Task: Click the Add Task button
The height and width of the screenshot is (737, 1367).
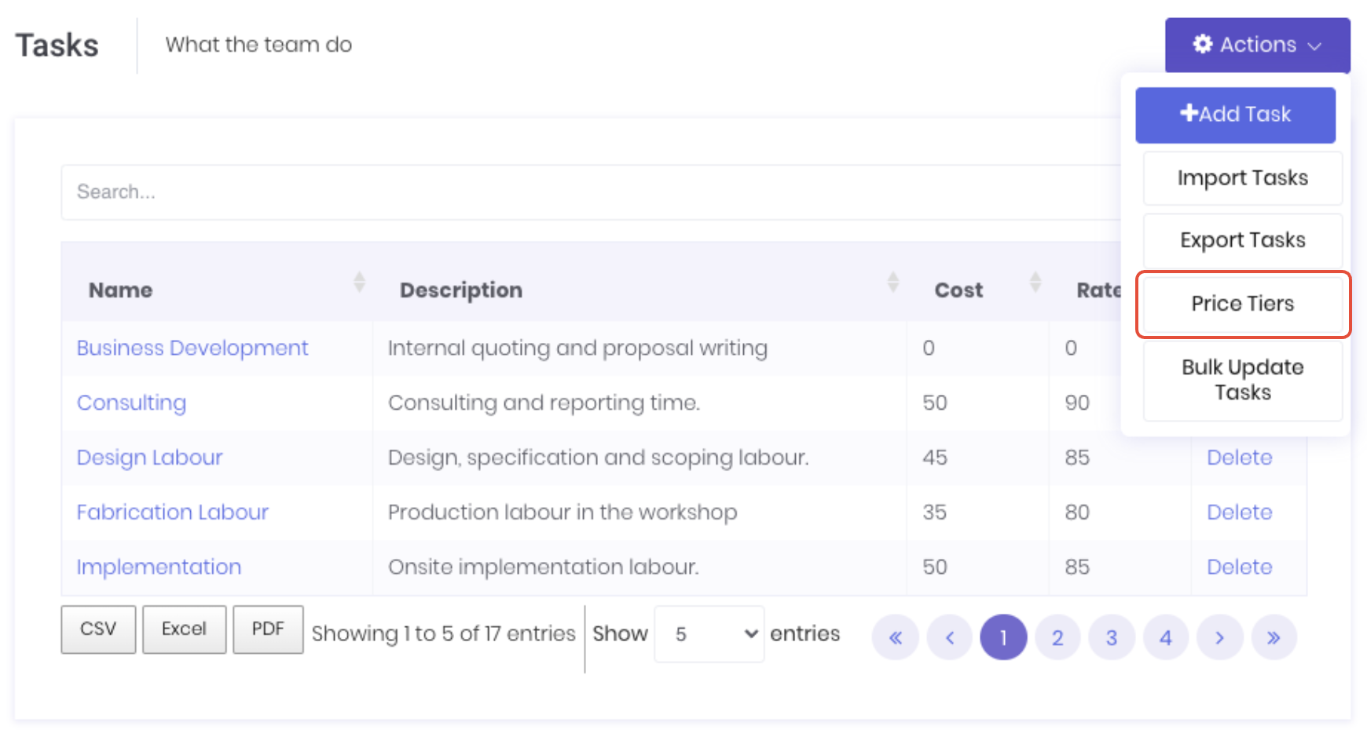Action: pyautogui.click(x=1235, y=115)
